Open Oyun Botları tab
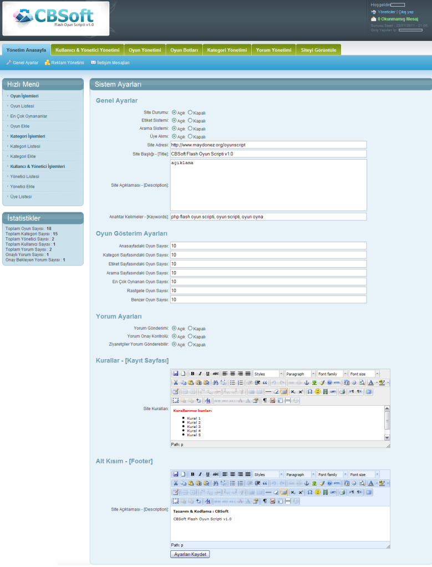 tap(184, 50)
